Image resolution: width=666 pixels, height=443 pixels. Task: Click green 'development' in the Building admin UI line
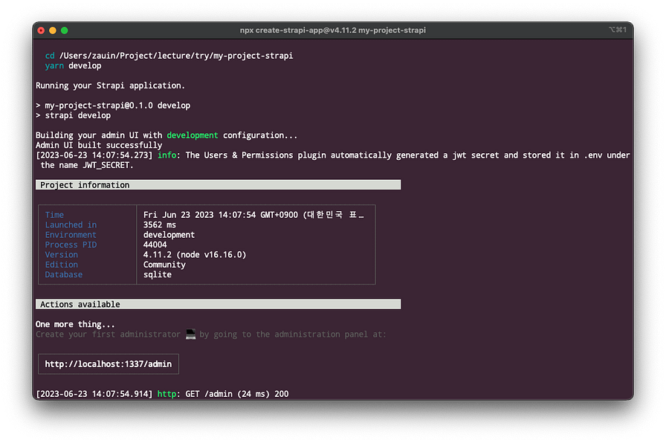coord(193,135)
